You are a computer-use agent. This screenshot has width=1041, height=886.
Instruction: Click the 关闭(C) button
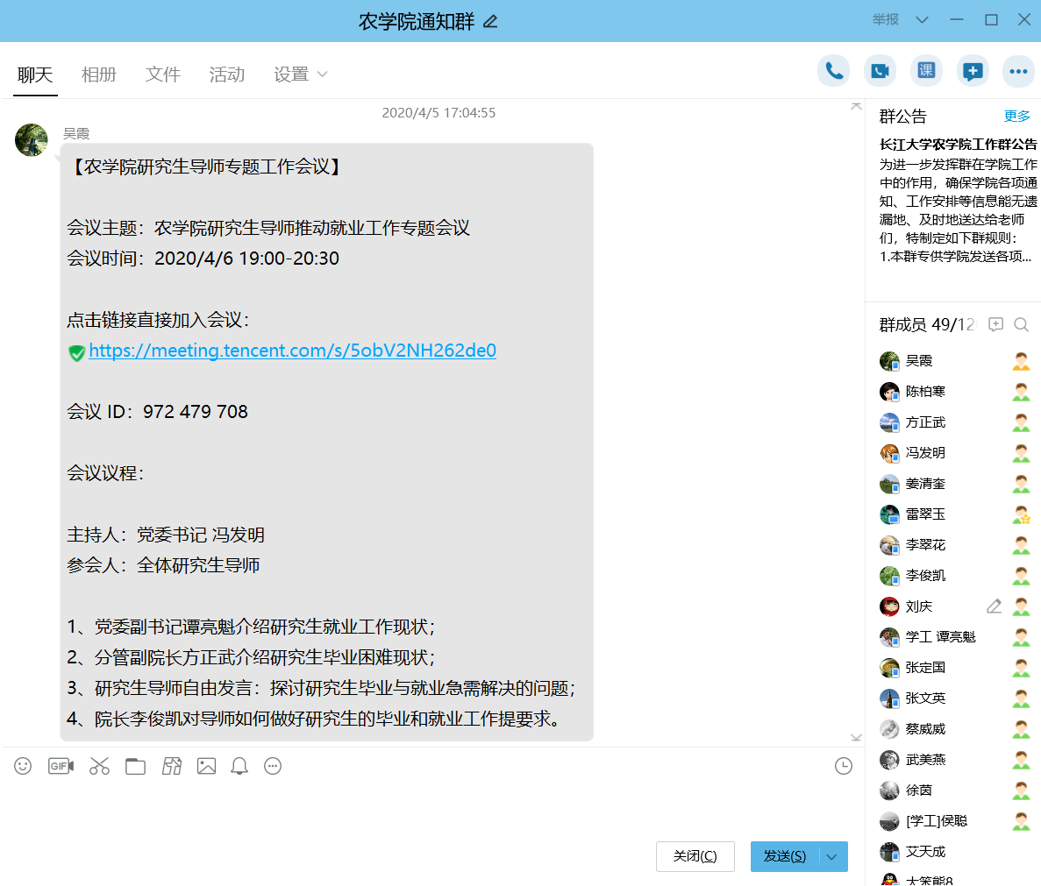(x=695, y=856)
